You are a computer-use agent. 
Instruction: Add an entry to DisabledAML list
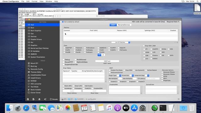point(141,93)
